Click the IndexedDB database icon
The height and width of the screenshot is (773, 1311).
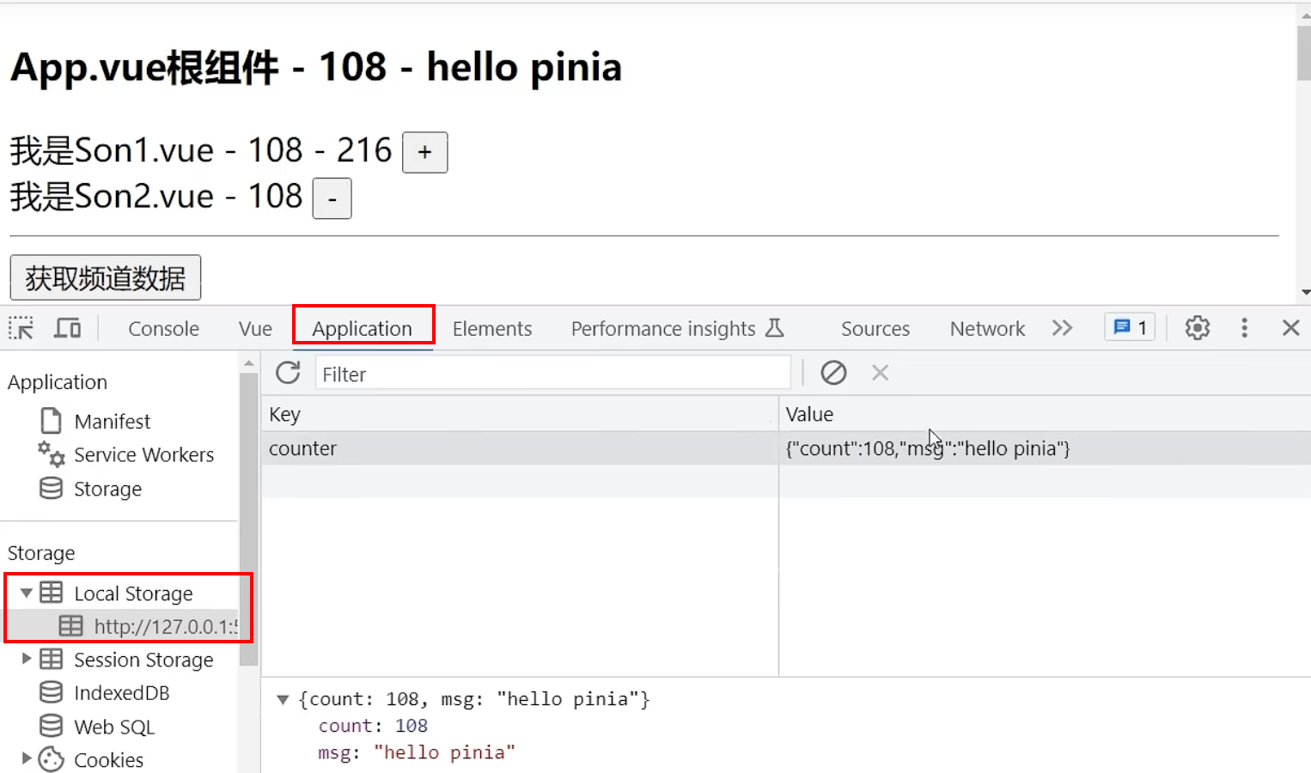[52, 692]
